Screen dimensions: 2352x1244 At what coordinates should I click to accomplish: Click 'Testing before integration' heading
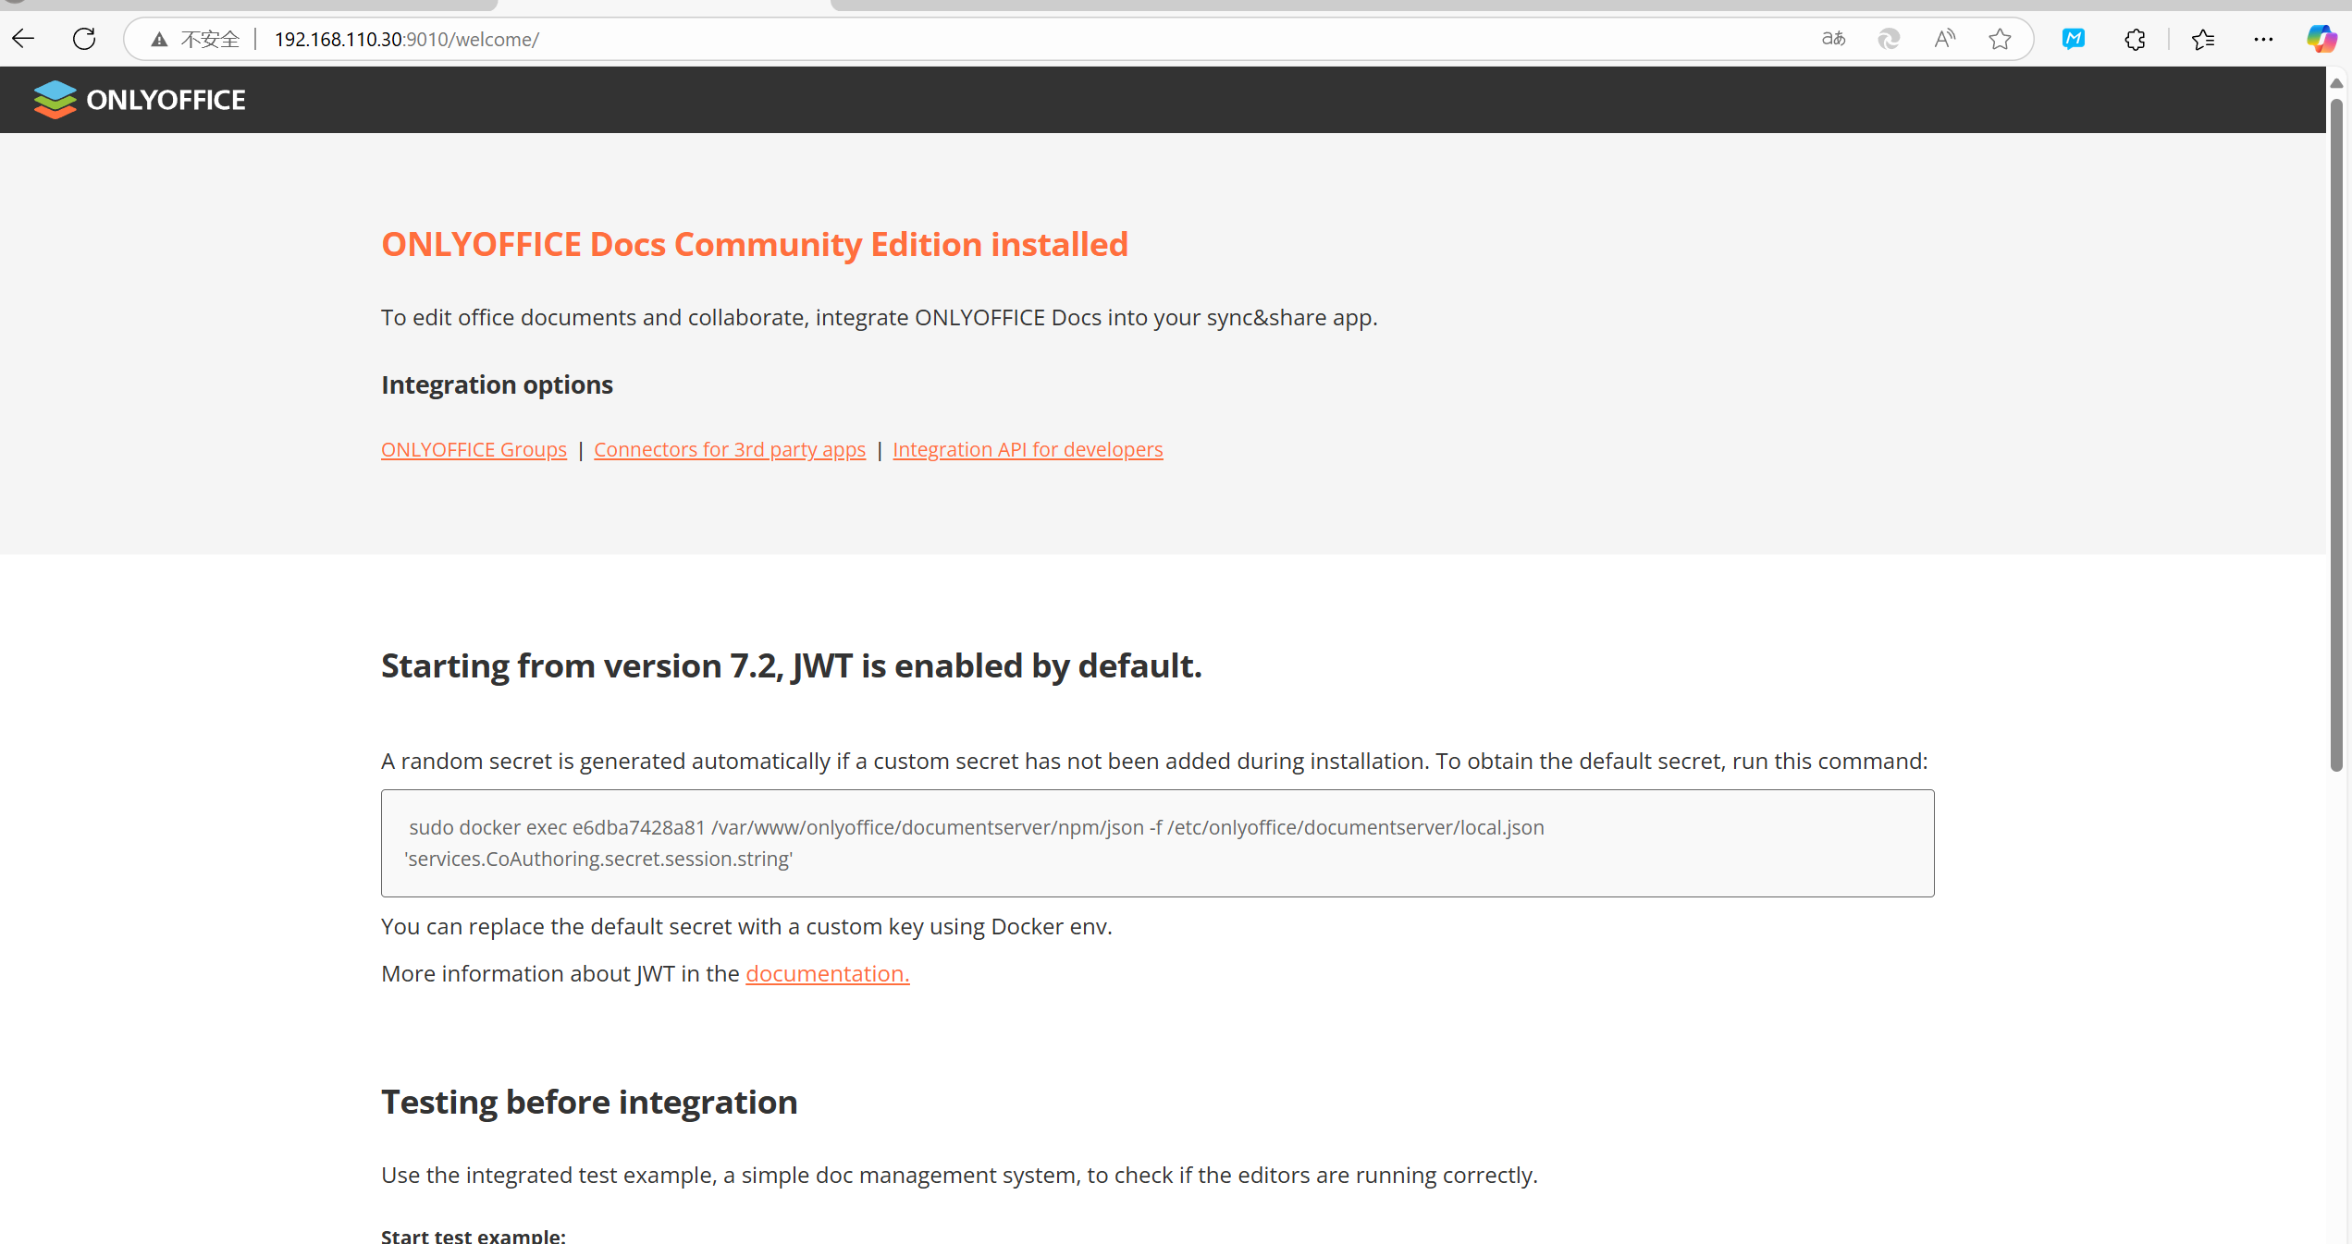point(589,1102)
